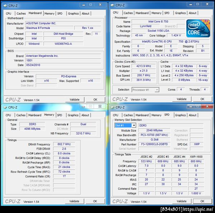Switch to CPU tab in Memory window
Image resolution: width=215 pixels, height=213 pixels.
point(8,115)
